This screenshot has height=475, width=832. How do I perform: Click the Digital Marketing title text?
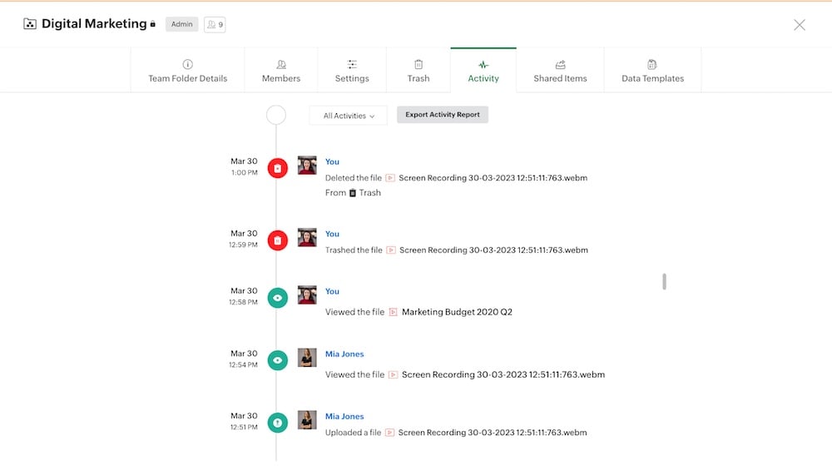click(94, 24)
